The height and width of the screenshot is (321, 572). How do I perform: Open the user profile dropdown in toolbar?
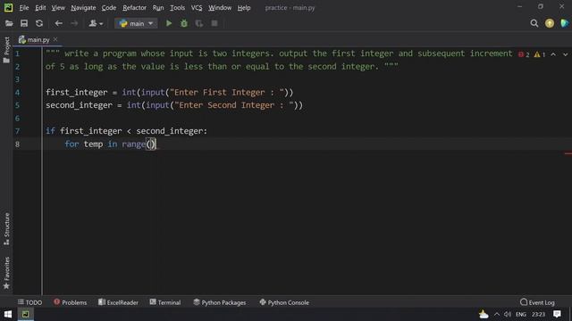96,24
